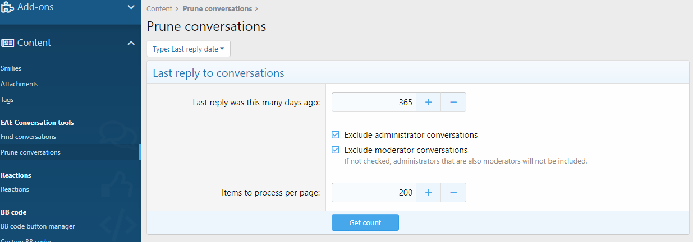Image resolution: width=693 pixels, height=242 pixels.
Task: Toggle Exclude administrator conversations checkbox
Action: [336, 135]
